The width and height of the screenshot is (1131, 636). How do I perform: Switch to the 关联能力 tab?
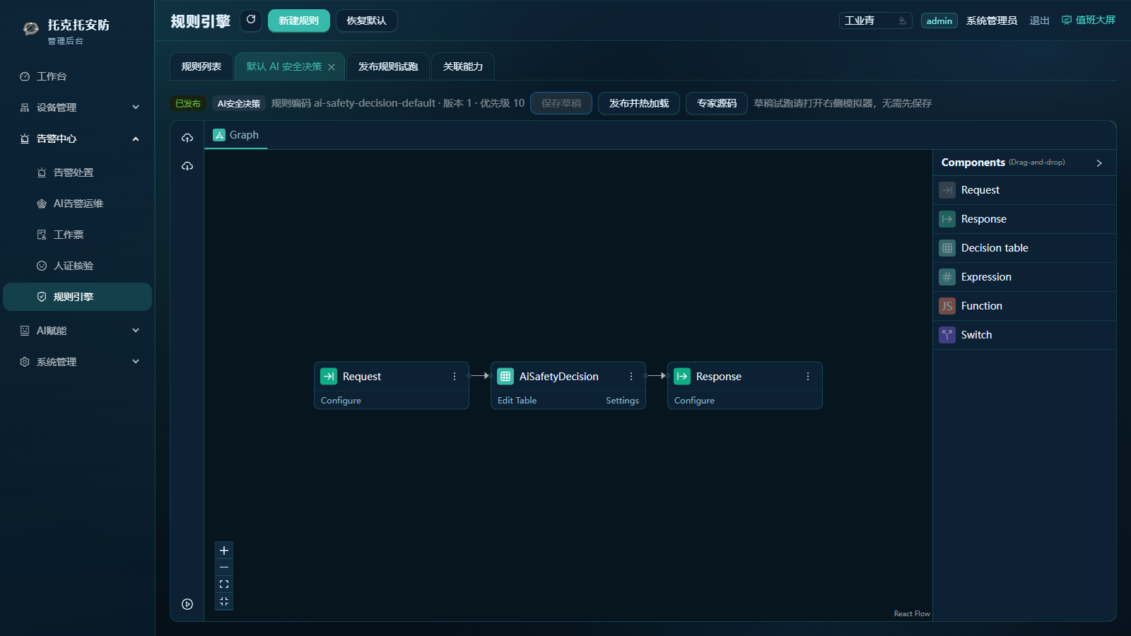pos(463,66)
